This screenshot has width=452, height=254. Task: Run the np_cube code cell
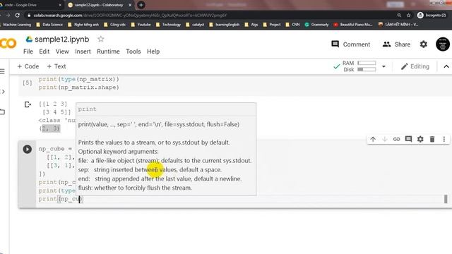(x=28, y=149)
